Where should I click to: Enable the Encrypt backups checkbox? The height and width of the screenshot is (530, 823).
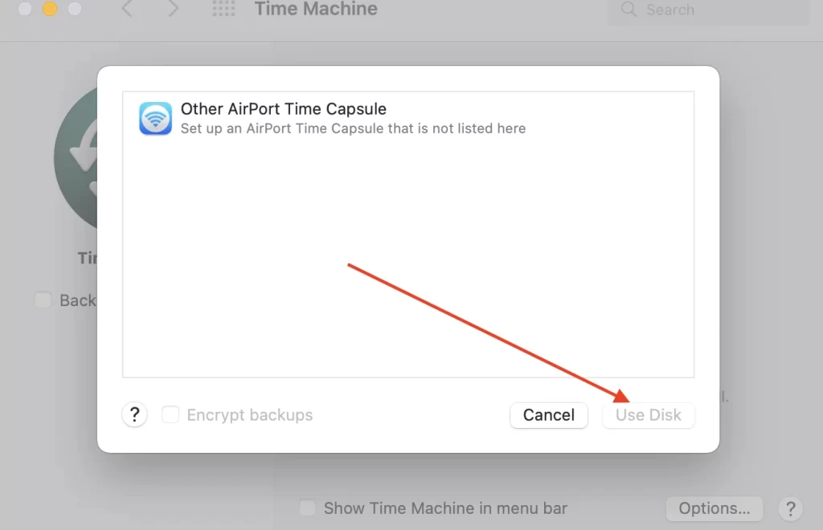coord(170,414)
